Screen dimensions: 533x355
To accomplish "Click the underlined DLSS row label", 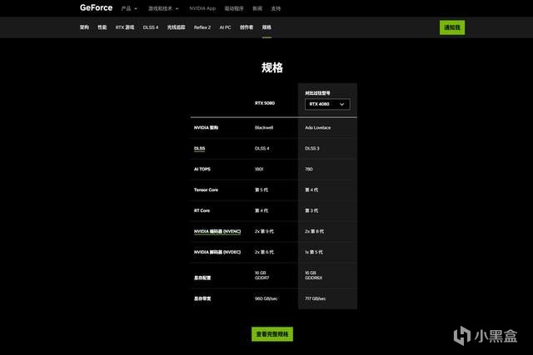I will click(x=200, y=148).
